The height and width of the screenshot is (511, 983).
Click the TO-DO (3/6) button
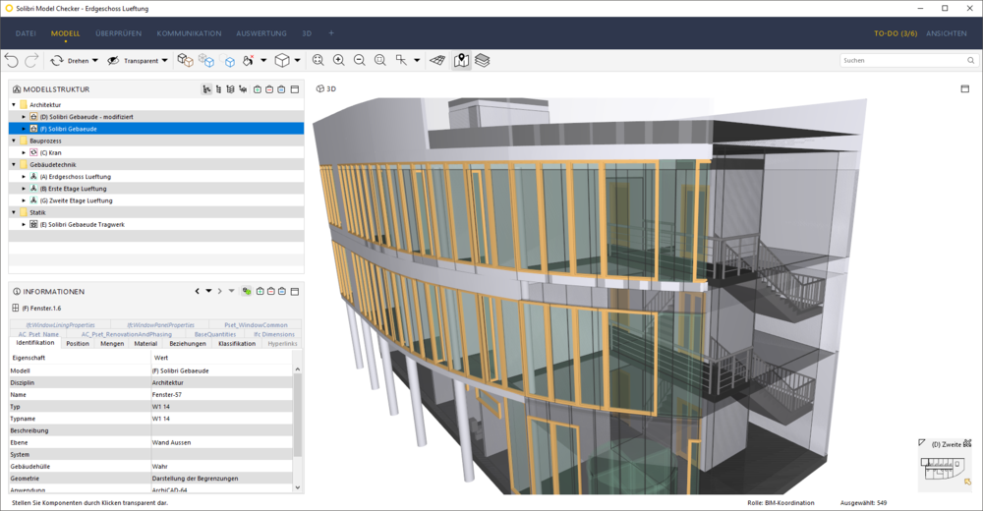(896, 33)
